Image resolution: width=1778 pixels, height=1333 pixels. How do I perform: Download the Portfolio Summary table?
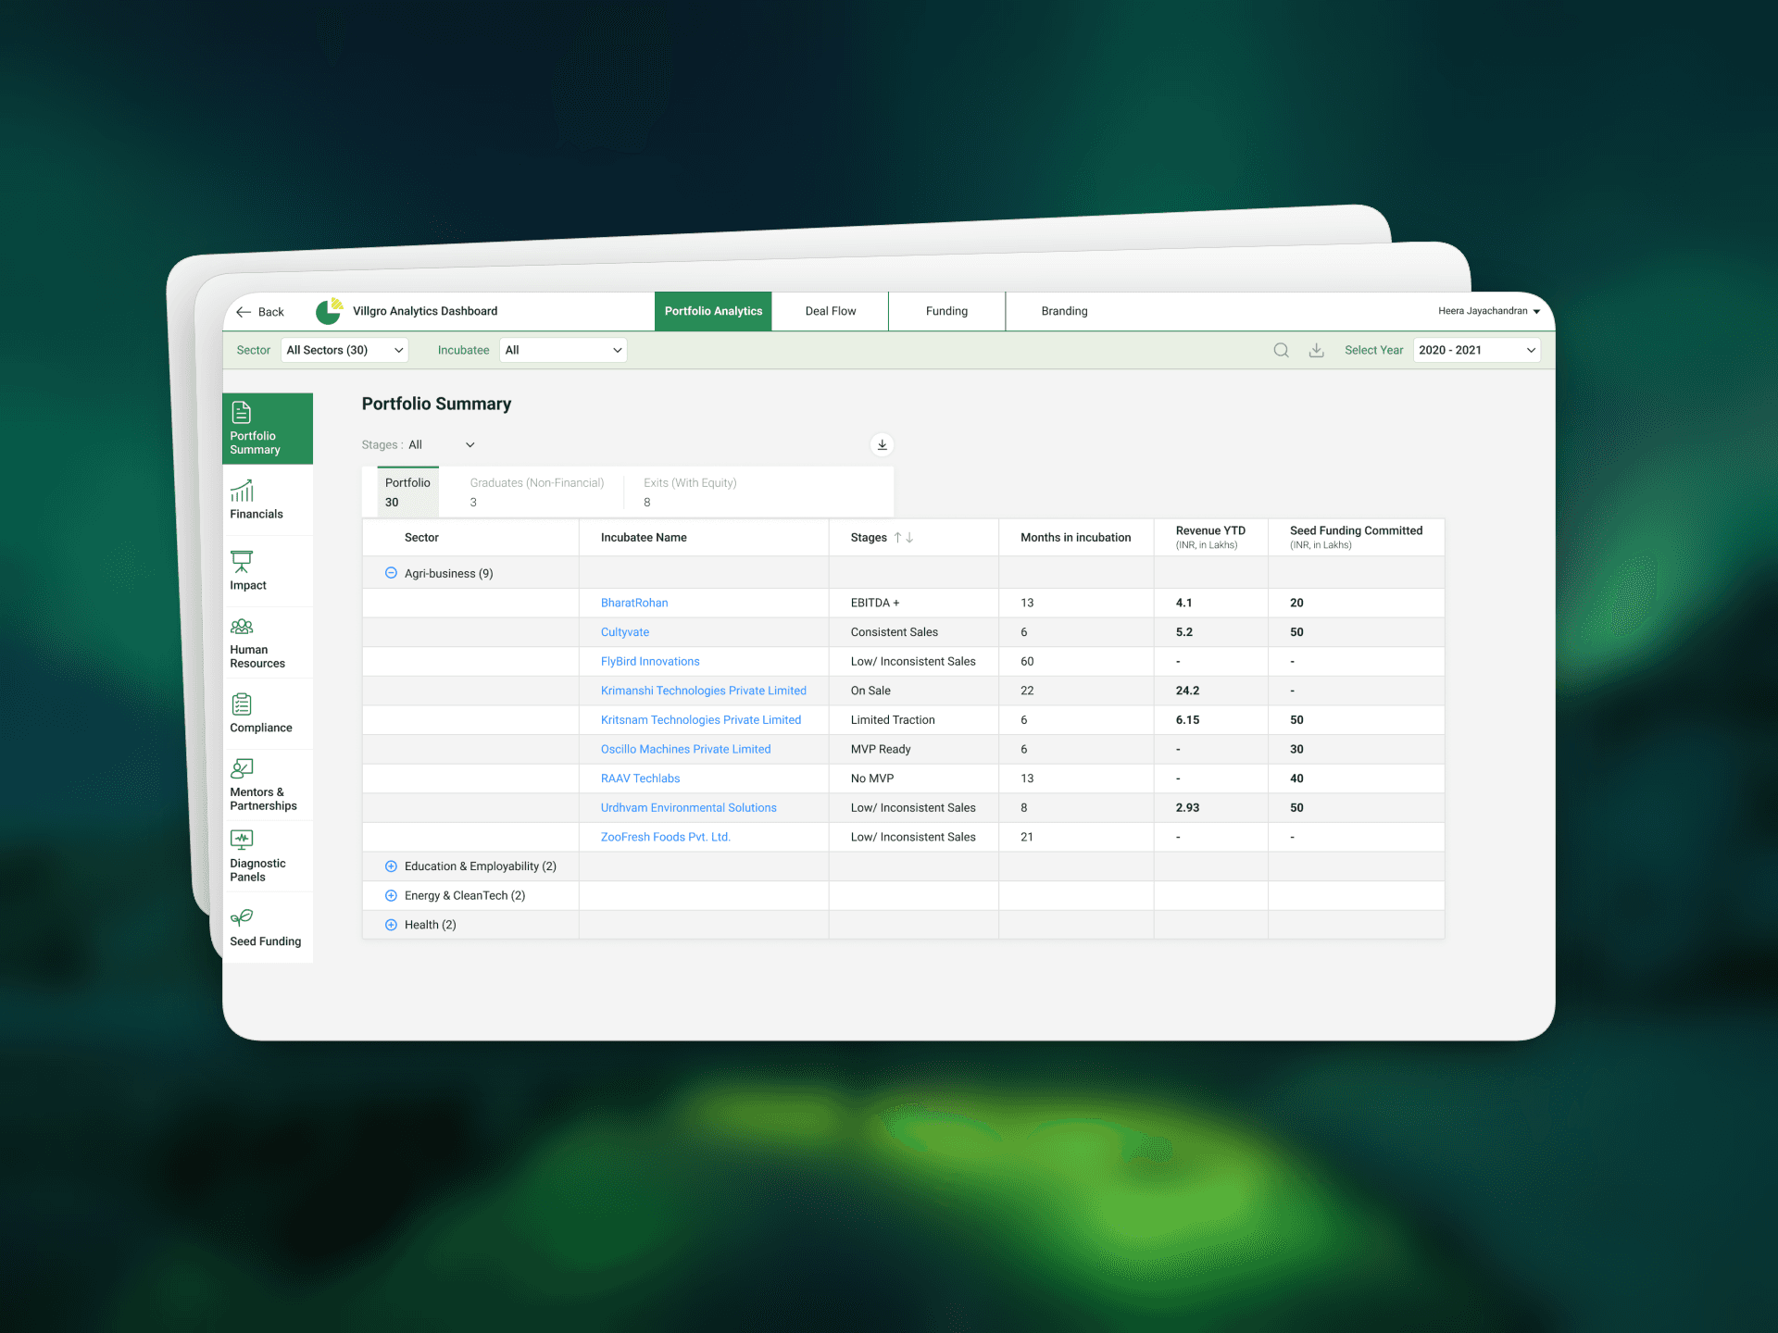pyautogui.click(x=882, y=445)
